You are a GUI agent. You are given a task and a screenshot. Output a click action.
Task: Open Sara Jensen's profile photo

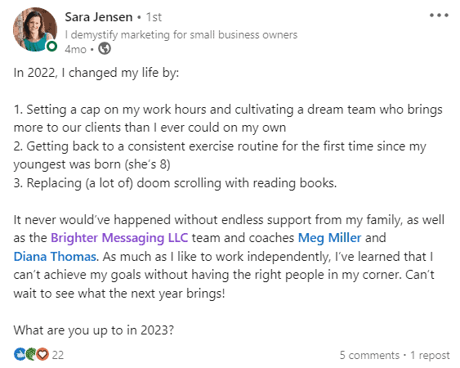(35, 29)
